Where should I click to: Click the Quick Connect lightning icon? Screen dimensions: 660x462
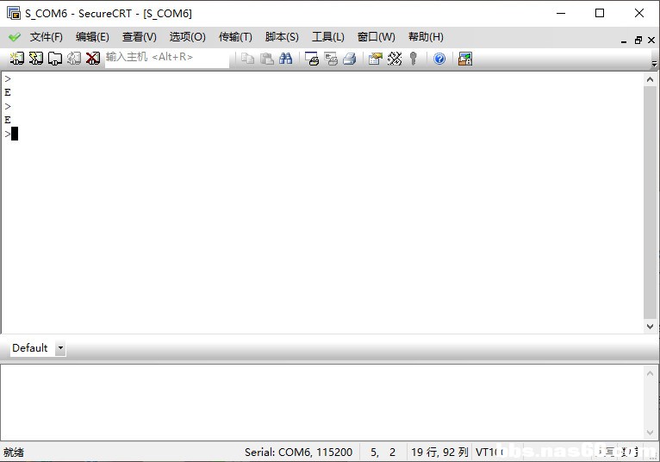point(35,59)
